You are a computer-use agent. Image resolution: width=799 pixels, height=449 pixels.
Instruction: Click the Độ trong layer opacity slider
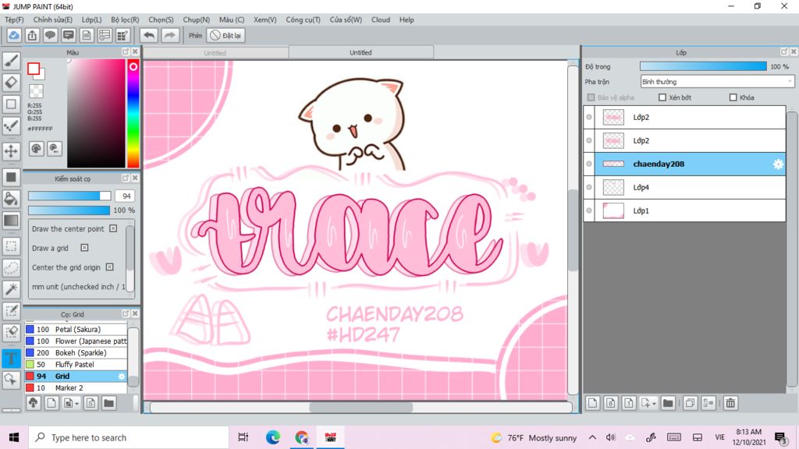703,67
